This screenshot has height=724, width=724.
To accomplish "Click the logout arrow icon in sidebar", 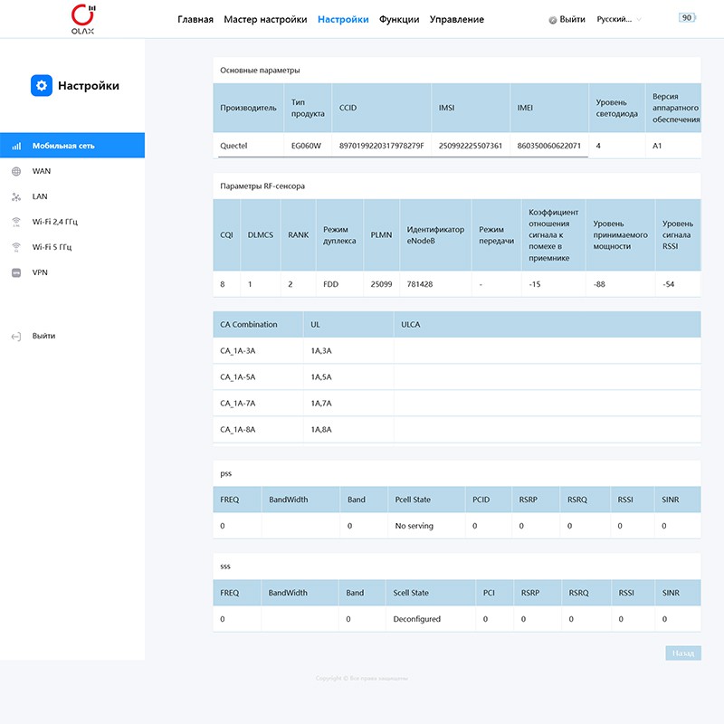I will [x=16, y=336].
